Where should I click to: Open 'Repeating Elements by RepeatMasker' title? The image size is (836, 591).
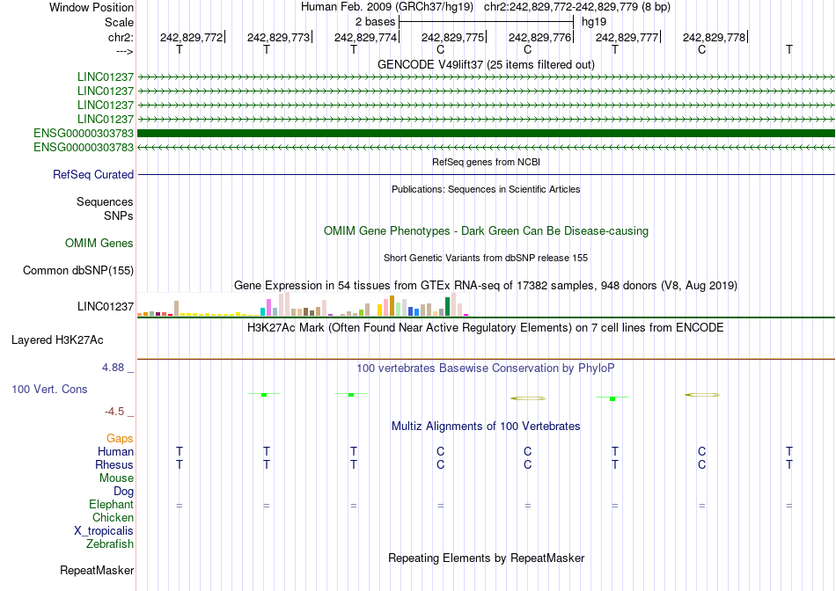coord(486,558)
